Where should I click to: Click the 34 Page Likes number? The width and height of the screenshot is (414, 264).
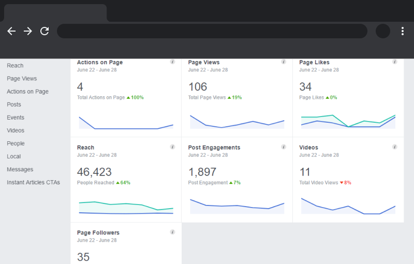click(305, 87)
